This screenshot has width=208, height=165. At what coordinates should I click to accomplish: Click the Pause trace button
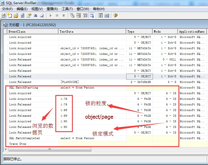coord(57,15)
